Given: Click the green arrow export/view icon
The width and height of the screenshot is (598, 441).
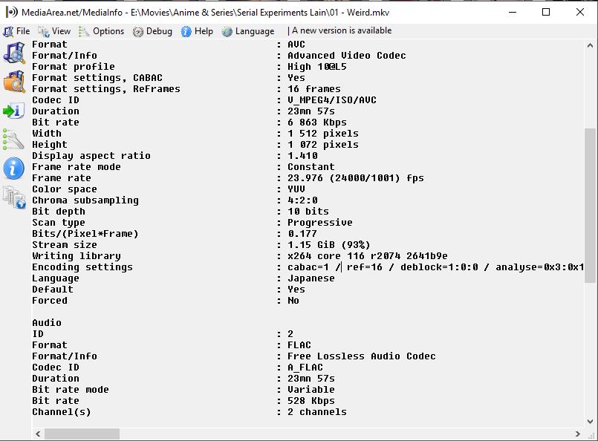Looking at the screenshot, I should click(x=13, y=111).
